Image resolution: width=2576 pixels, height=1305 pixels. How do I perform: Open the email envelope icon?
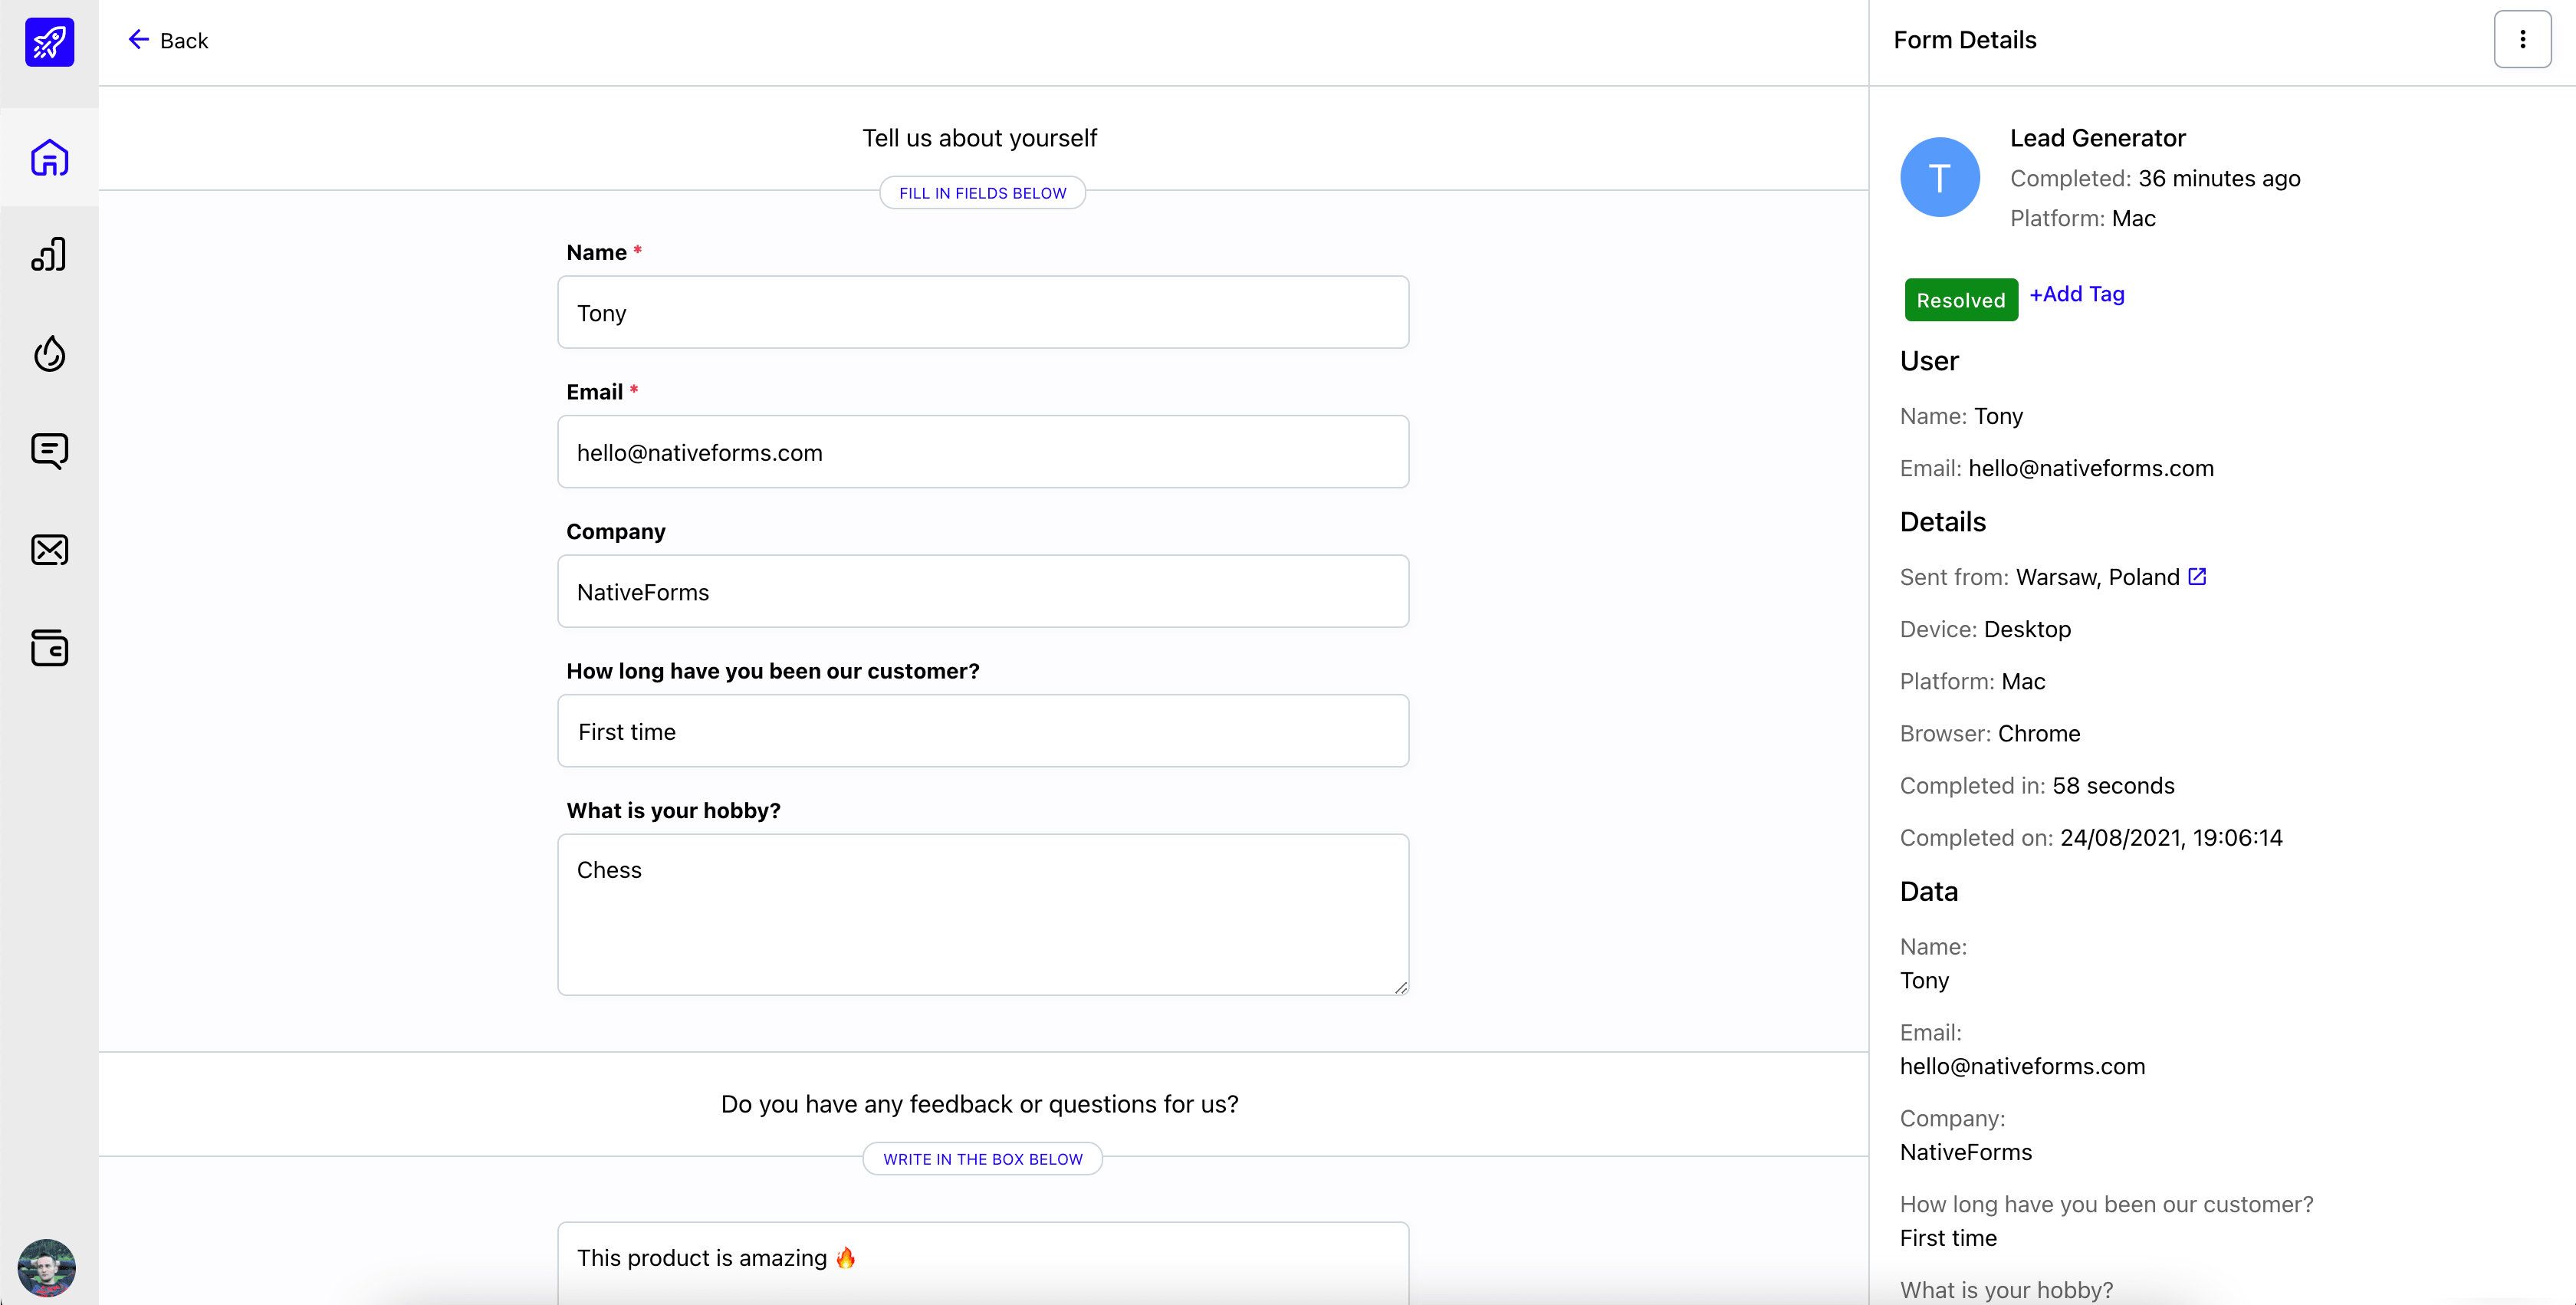coord(49,550)
